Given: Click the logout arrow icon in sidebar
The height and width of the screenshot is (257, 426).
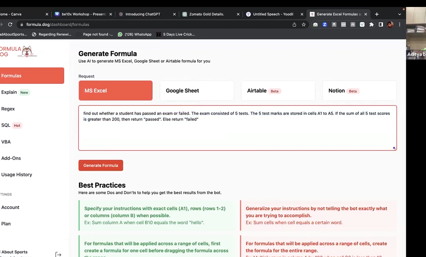Looking at the screenshot, I should pyautogui.click(x=58, y=254).
